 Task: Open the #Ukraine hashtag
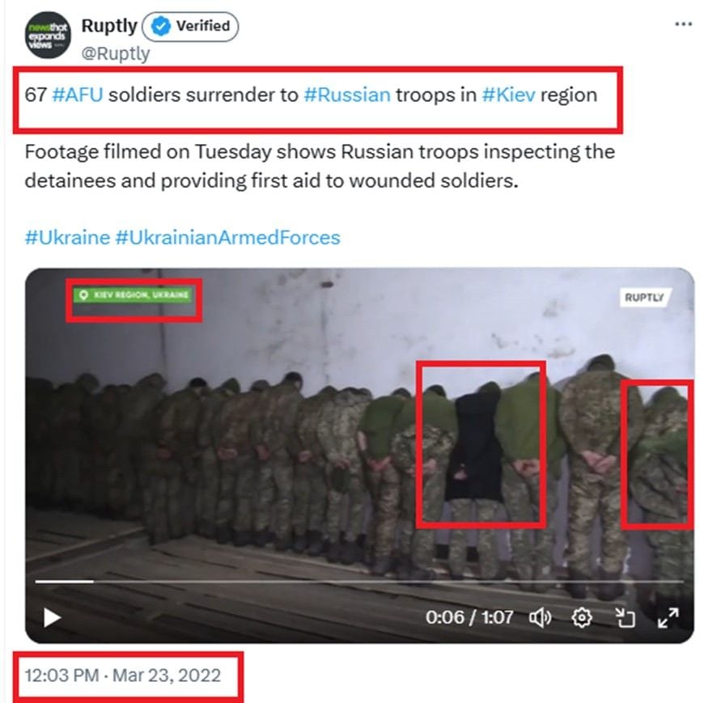(x=67, y=238)
